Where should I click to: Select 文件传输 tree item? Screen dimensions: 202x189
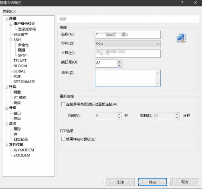coord(16,145)
